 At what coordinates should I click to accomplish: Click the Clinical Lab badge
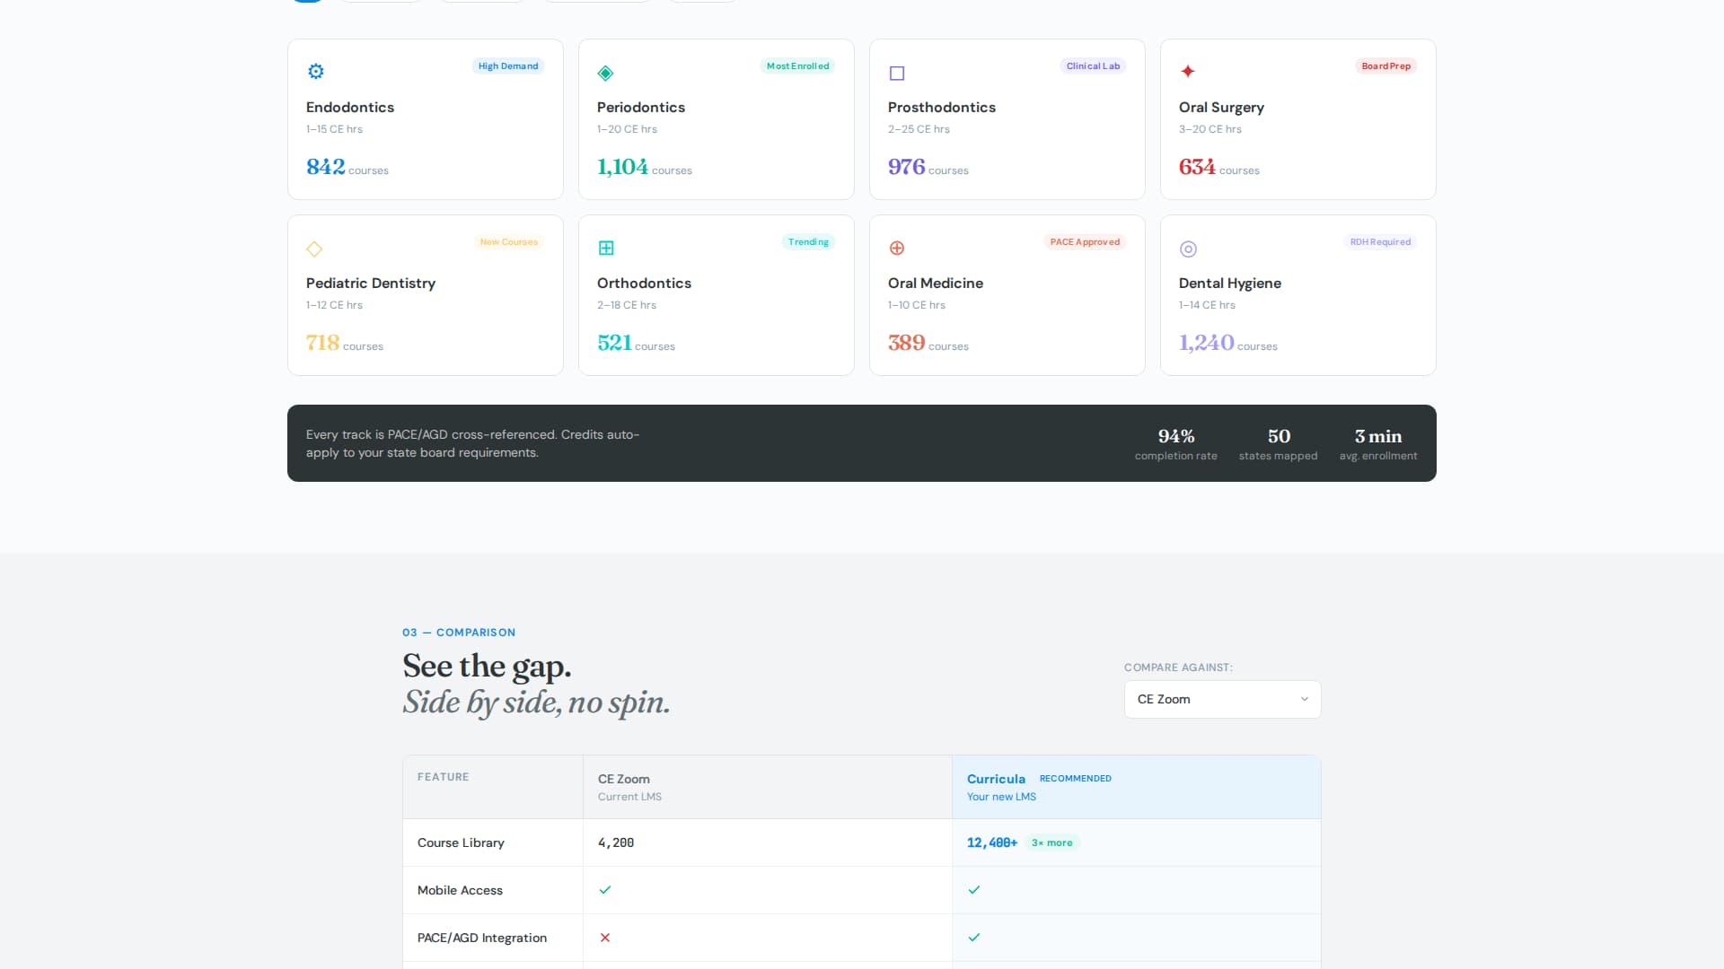tap(1093, 65)
